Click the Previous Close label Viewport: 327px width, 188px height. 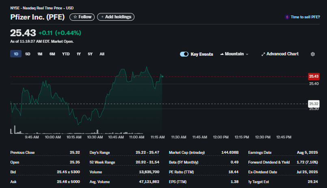[x=22, y=153]
